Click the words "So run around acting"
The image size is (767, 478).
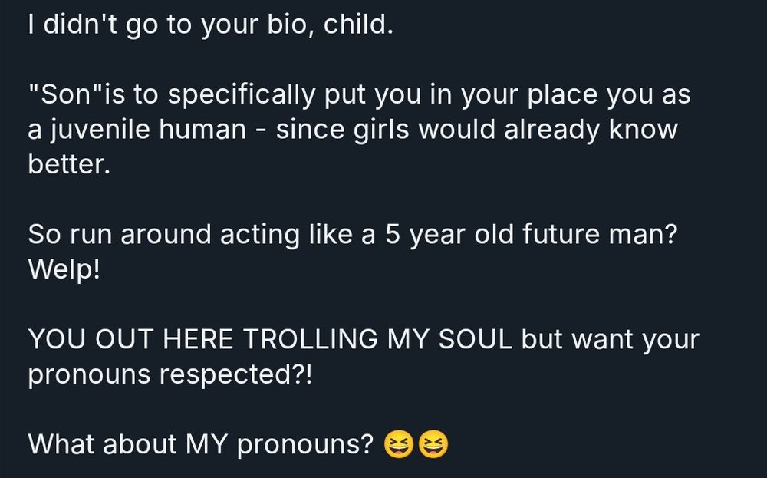tap(163, 234)
